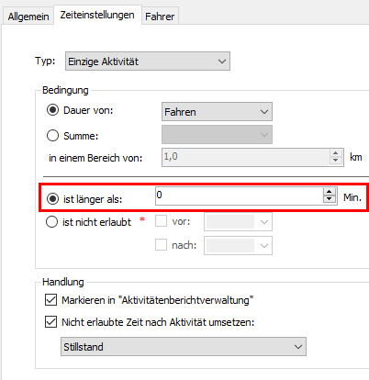The height and width of the screenshot is (380, 369).
Task: Increase the km range with up arrow
Action: coord(336,153)
